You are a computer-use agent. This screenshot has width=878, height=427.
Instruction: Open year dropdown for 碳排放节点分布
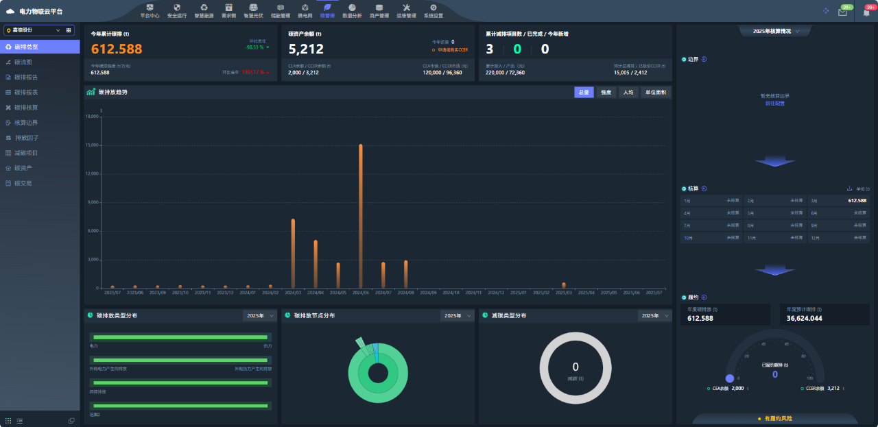tap(458, 316)
